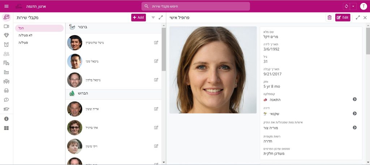Viewport: 370px width, 165px height.
Task: Click the ארגון_הדגמה organization name
Action: (36, 6)
